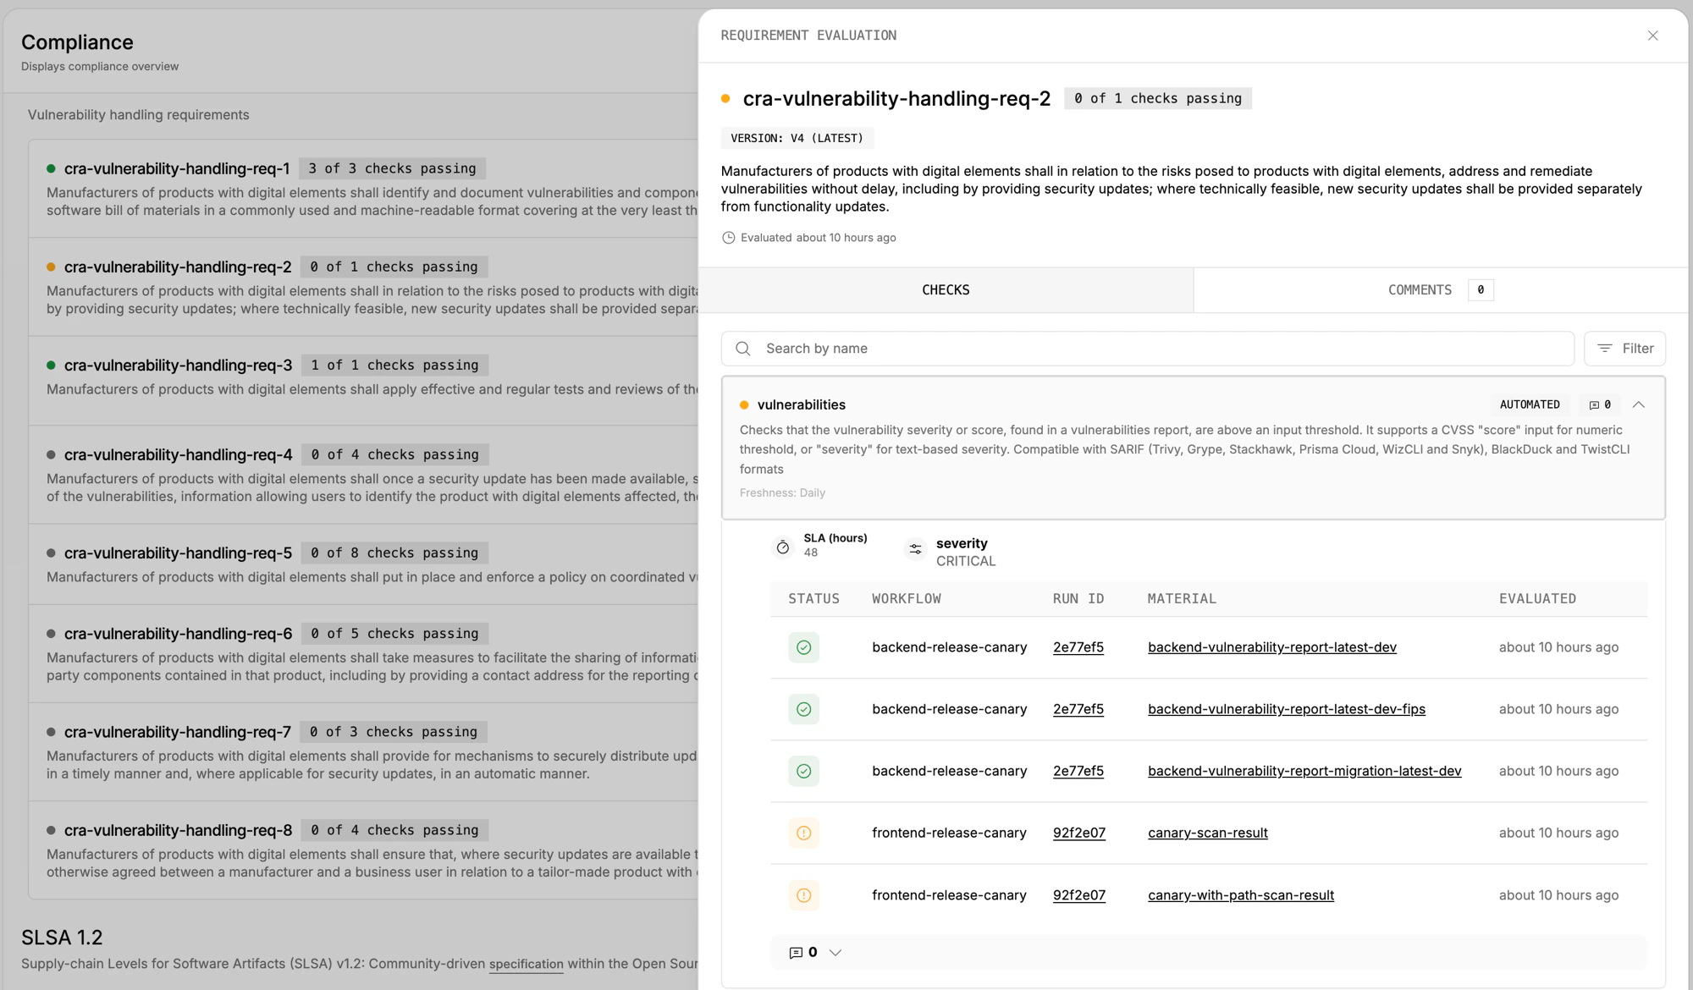This screenshot has height=990, width=1693.
Task: Click the orange status dot beside panel title
Action: pos(725,99)
